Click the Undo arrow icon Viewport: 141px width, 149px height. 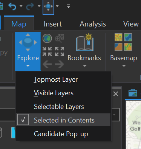[x=12, y=6]
